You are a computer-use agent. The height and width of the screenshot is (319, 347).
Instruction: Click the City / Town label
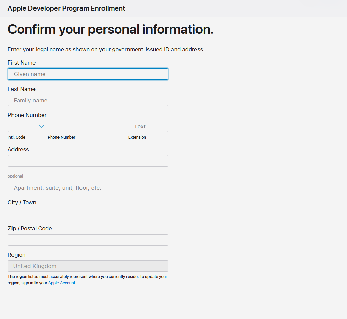coord(22,202)
